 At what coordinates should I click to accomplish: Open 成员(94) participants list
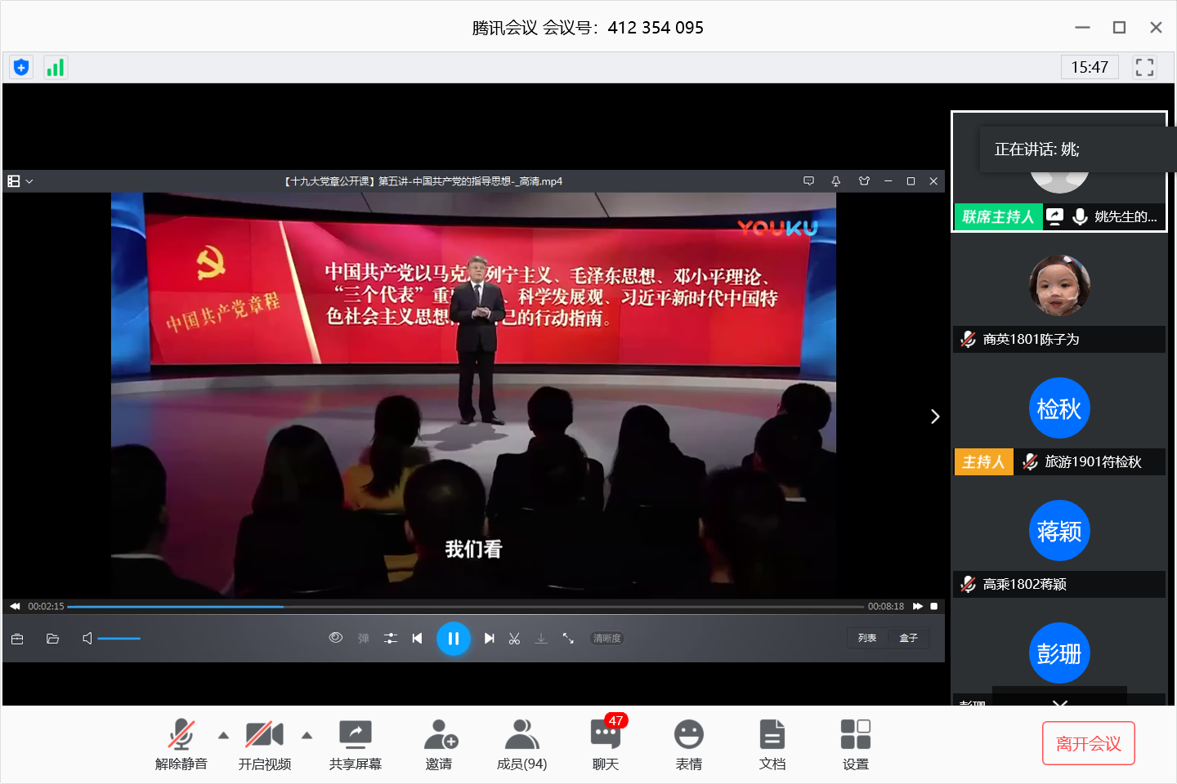coord(521,742)
